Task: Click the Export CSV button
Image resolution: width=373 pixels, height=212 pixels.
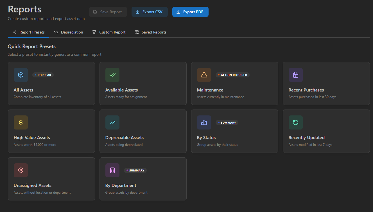Action: point(150,12)
